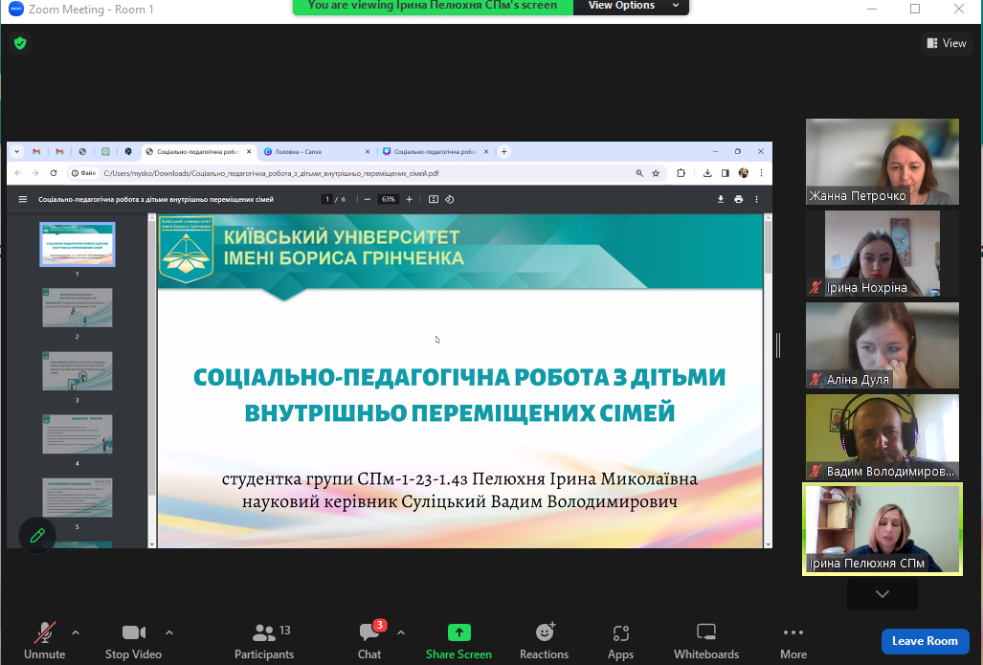
Task: Toggle the bookmark star in the address bar
Action: click(x=655, y=173)
